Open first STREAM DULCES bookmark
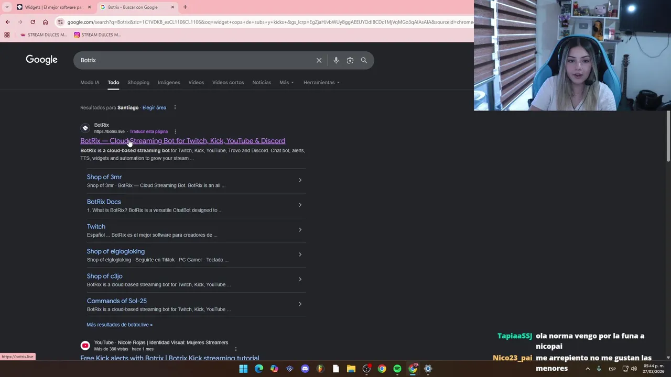Image resolution: width=671 pixels, height=377 pixels. (x=44, y=35)
